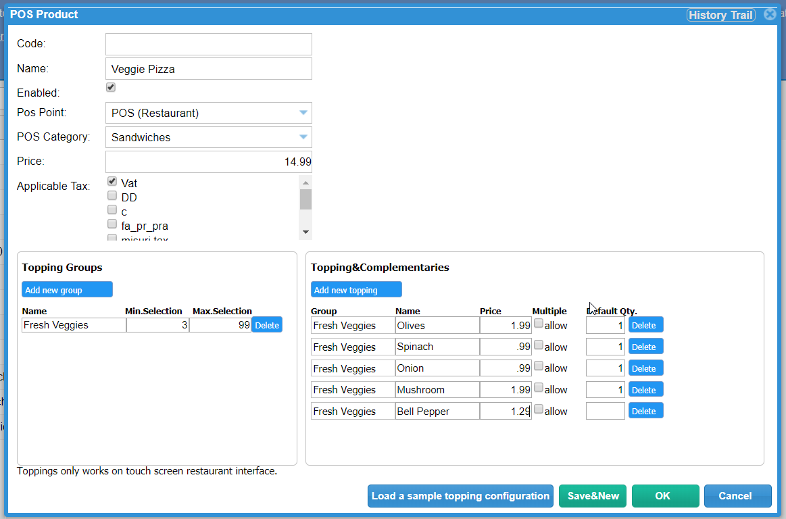Screen dimensions: 786x519
Task: Delete the Fresh Veggies topping group
Action: (x=267, y=325)
